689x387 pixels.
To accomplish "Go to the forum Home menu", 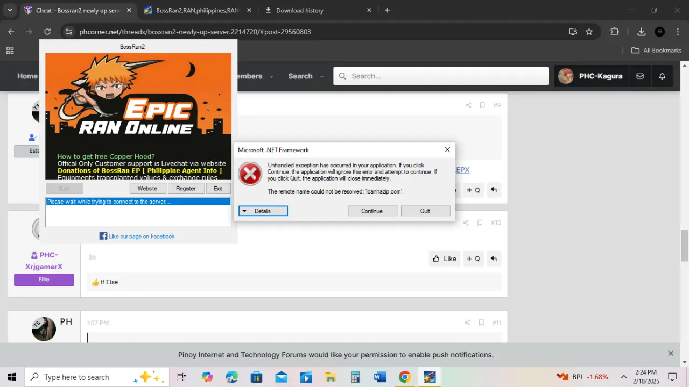I will pos(27,76).
